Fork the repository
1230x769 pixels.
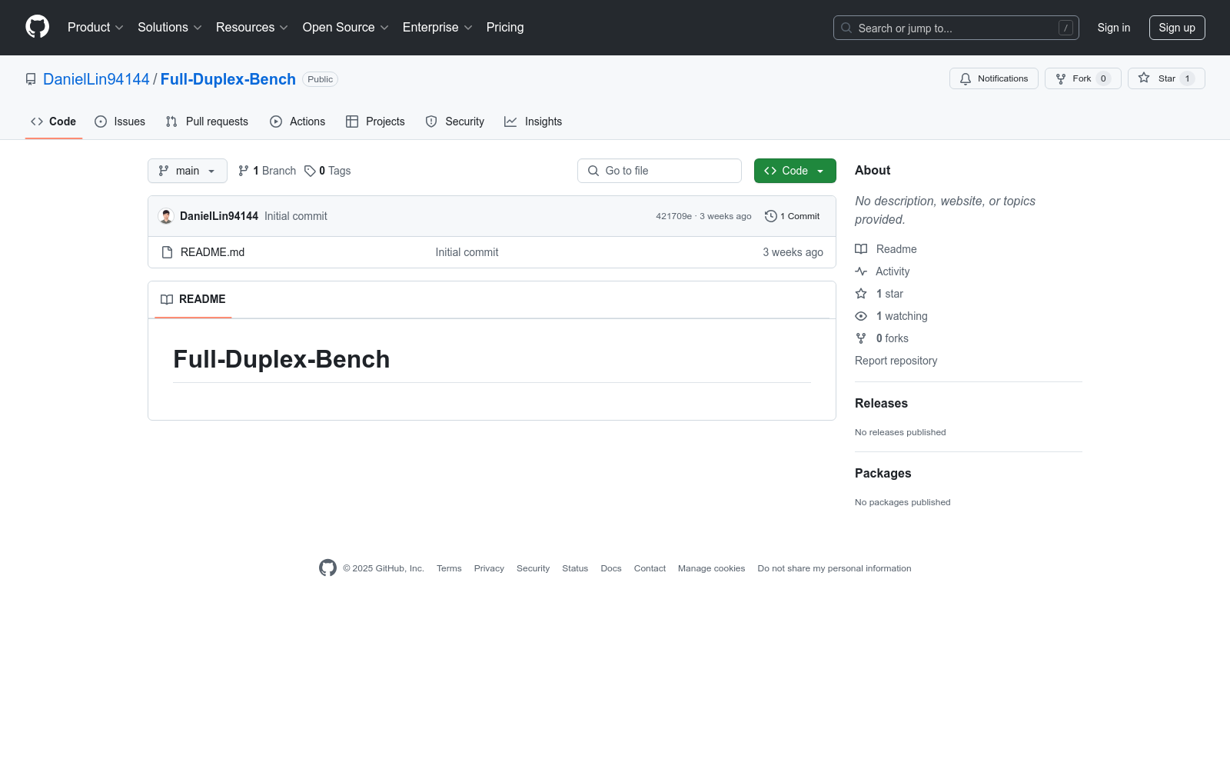1082,78
